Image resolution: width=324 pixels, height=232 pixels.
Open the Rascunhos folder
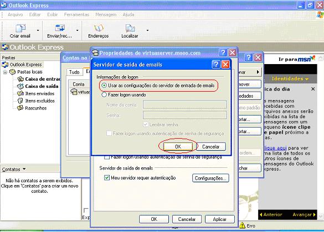(36, 108)
